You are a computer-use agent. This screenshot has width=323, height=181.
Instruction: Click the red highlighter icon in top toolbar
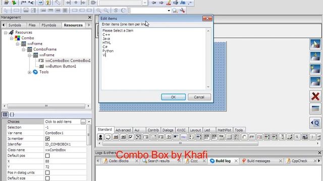(x=169, y=3)
